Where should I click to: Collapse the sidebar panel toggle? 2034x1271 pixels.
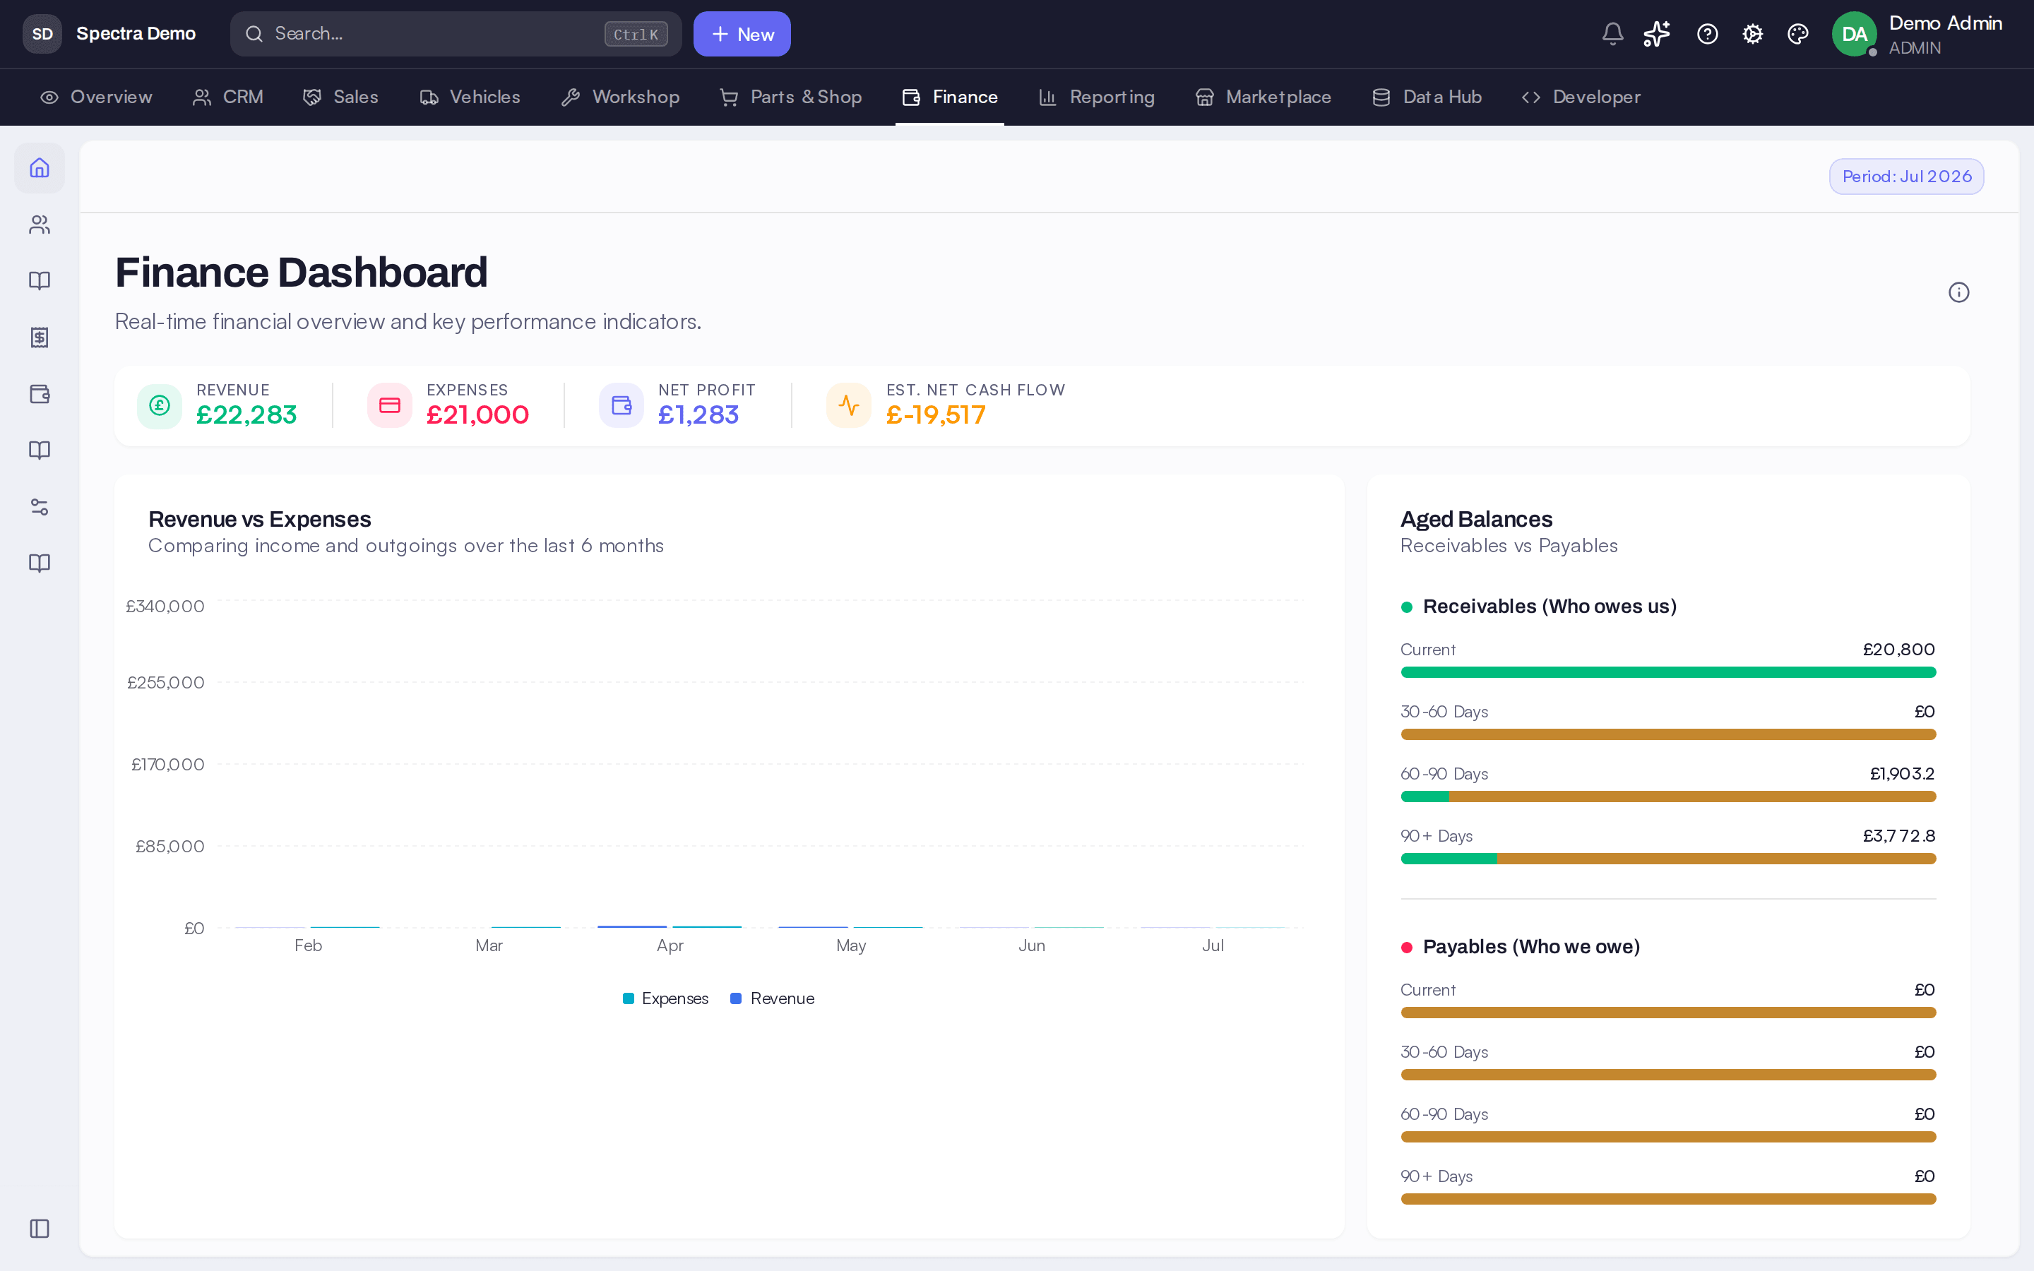40,1228
